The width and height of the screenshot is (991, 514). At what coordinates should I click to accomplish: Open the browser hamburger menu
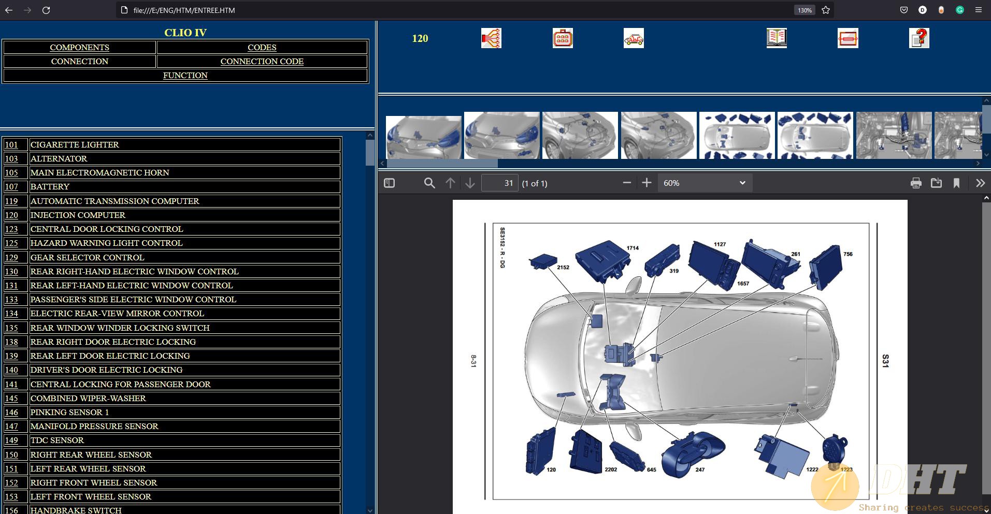(979, 10)
